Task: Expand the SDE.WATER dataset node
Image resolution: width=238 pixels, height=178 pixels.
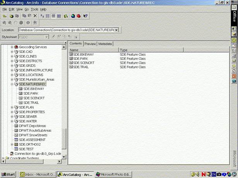Action: tap(12, 121)
